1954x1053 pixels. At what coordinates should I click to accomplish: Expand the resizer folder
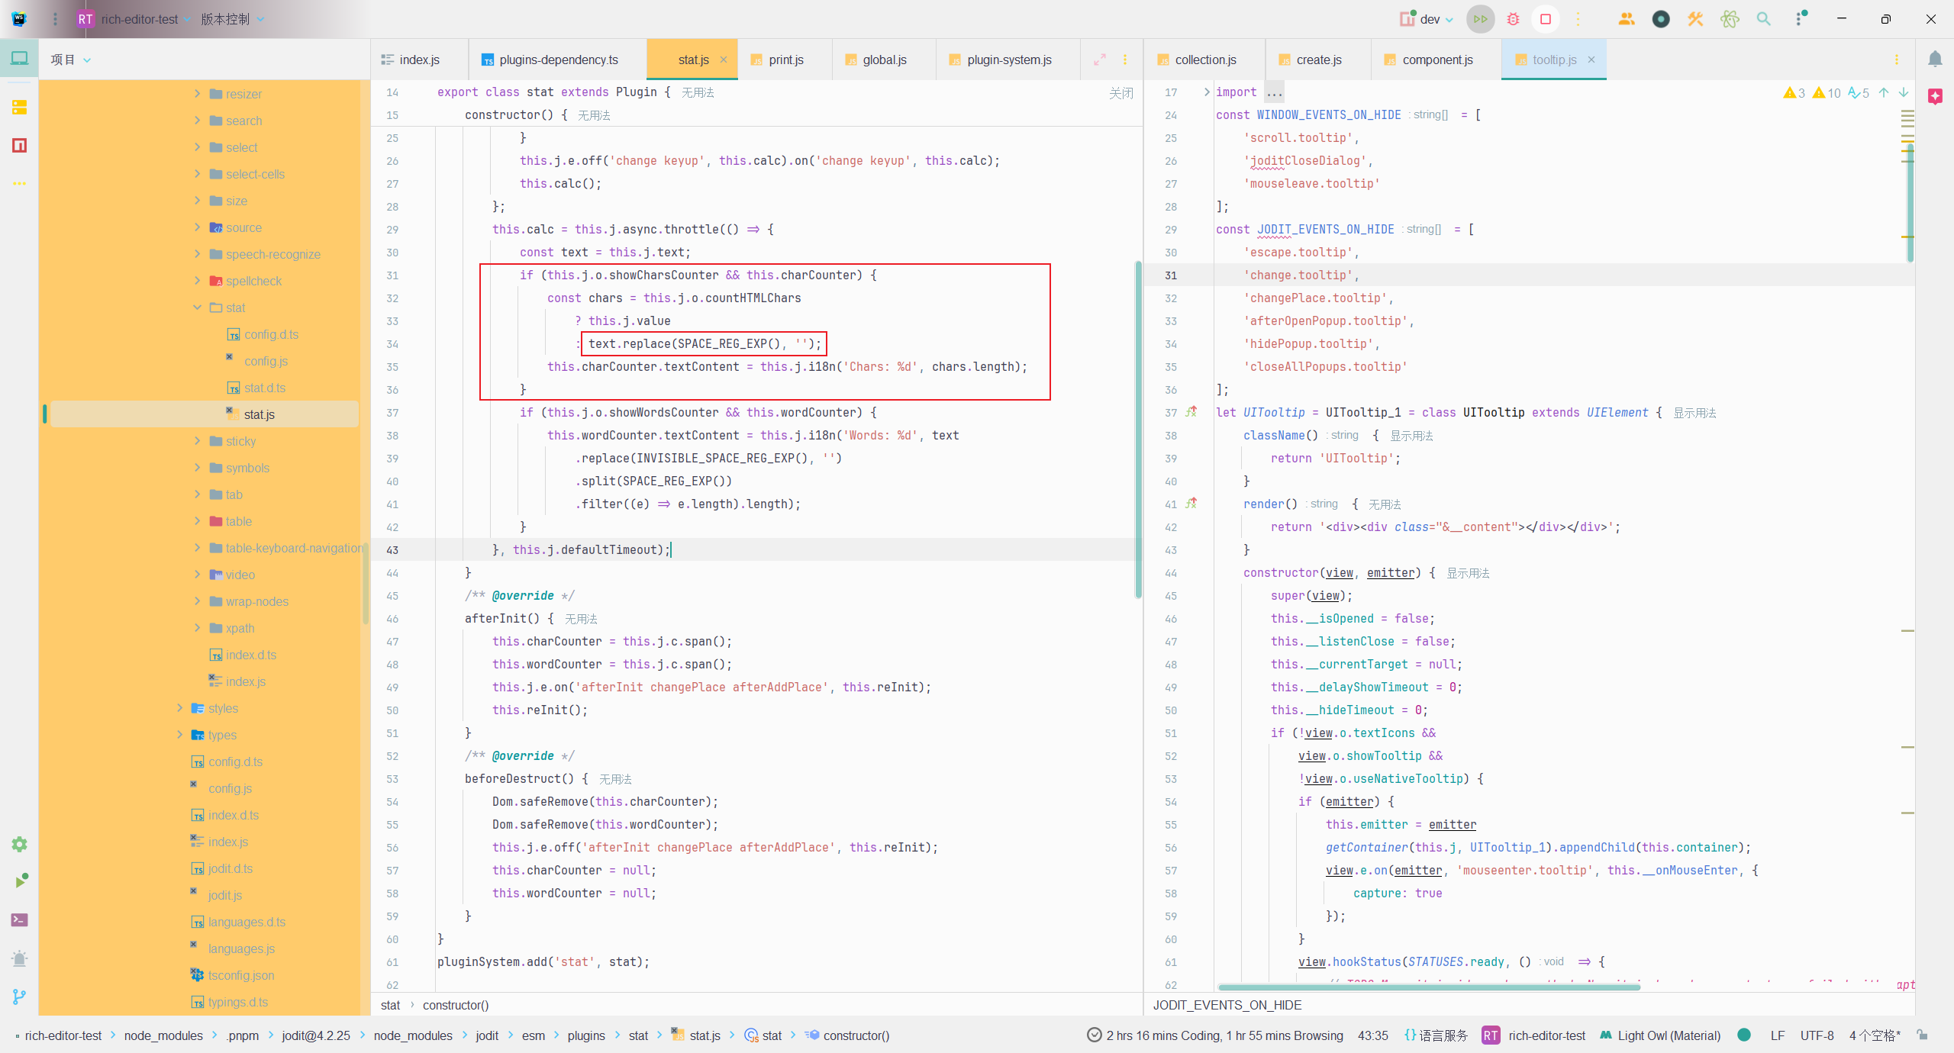pyautogui.click(x=197, y=94)
